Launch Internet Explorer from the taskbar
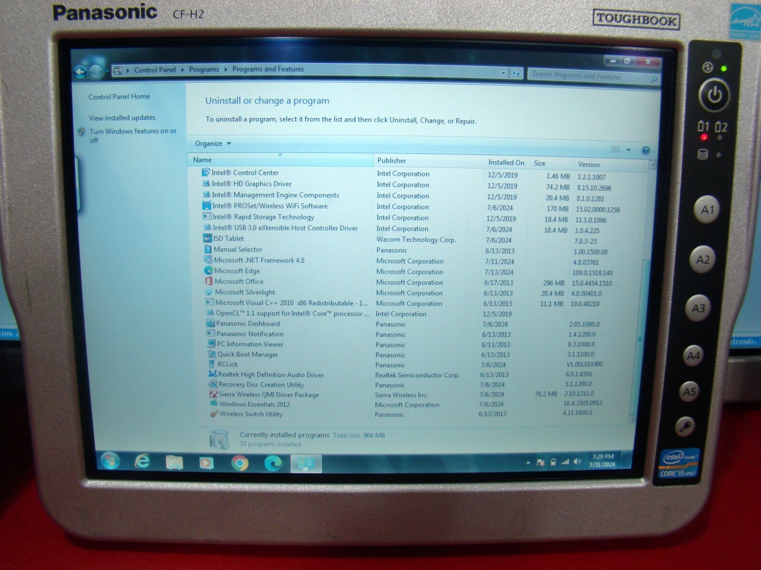This screenshot has height=570, width=761. coord(142,461)
